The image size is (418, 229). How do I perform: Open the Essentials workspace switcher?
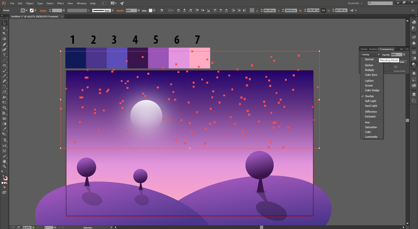click(355, 3)
